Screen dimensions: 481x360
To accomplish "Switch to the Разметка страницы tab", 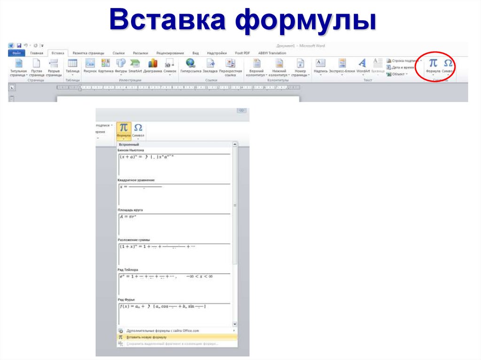I will click(88, 53).
